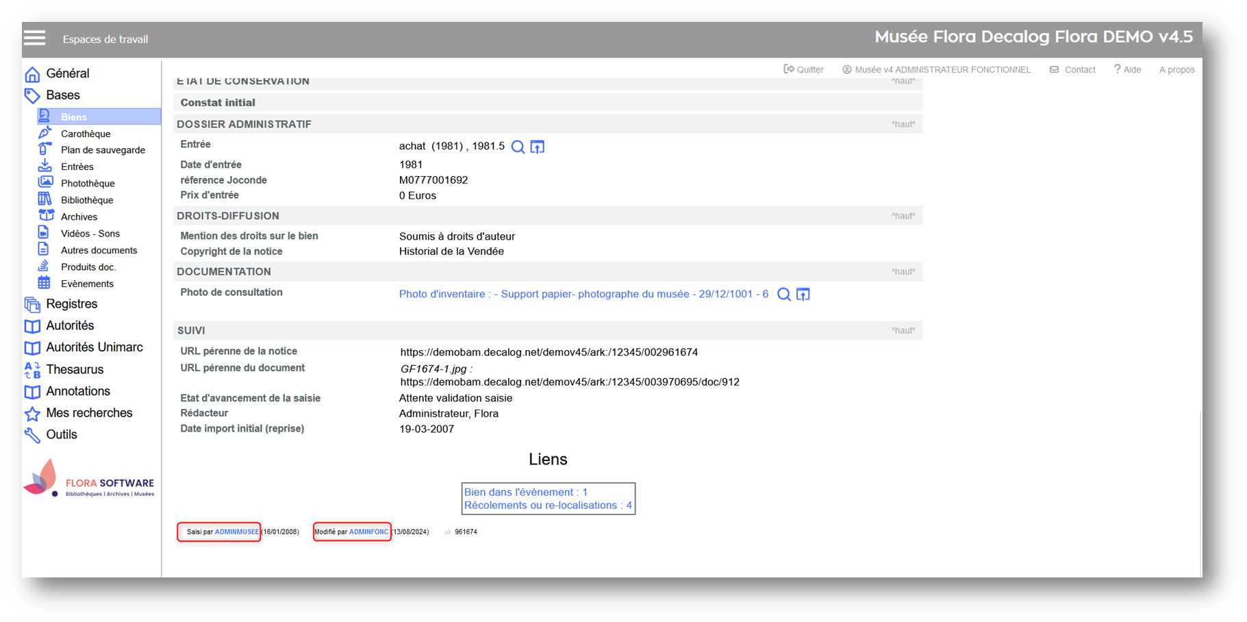Click the open-in-window icon beside Photo d'inventaire
This screenshot has height=622, width=1247.
pyautogui.click(x=803, y=295)
